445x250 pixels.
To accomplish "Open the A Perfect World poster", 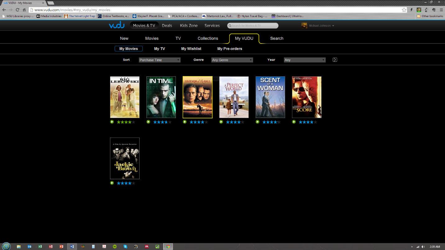I will [x=234, y=97].
